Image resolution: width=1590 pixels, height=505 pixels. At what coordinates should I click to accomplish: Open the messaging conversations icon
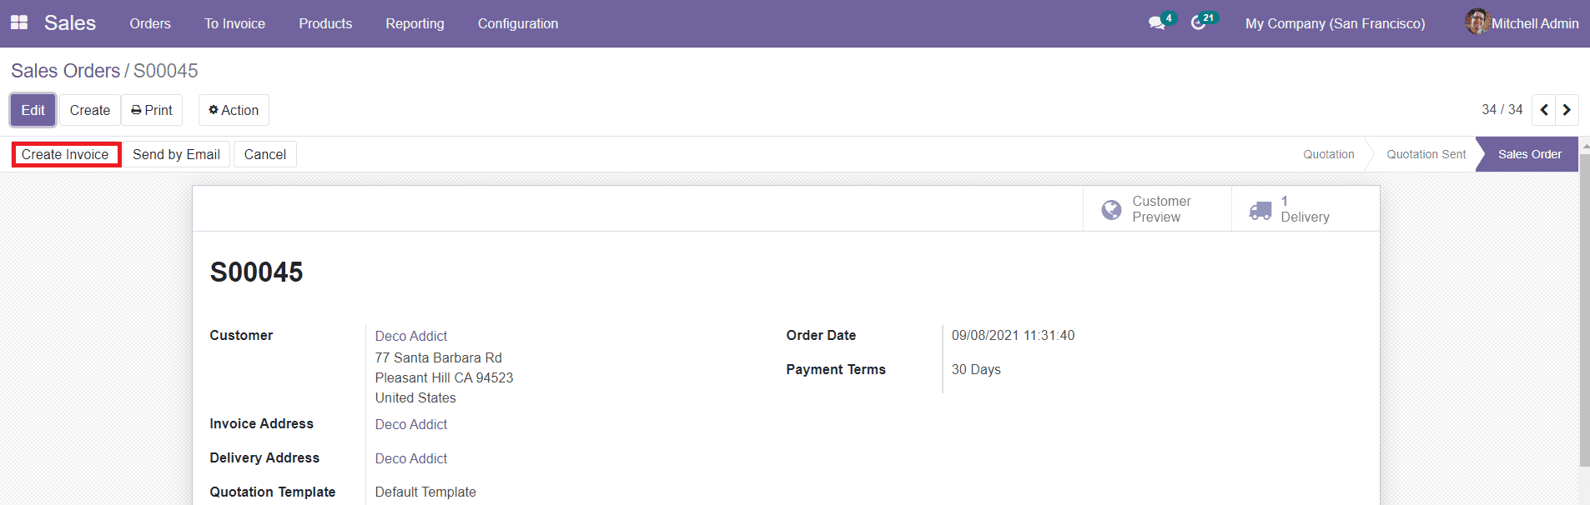[1157, 23]
